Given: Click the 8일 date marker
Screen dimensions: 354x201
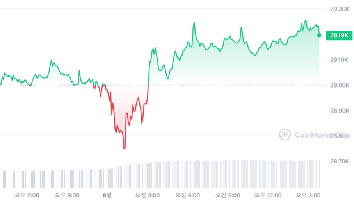Looking at the screenshot, I should (107, 195).
